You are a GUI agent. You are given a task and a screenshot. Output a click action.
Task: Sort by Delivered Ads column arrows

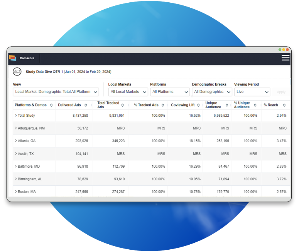click(86, 105)
